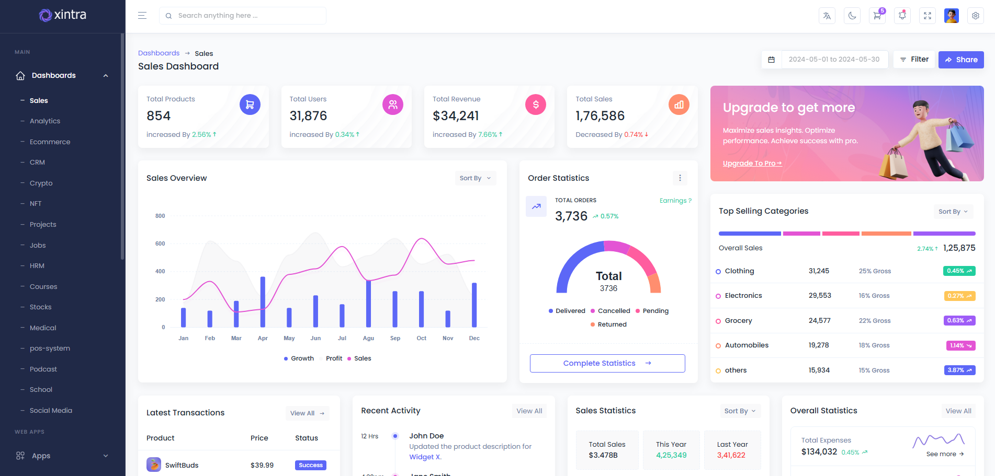The image size is (995, 476).
Task: Toggle Growth series in chart legend
Action: click(x=299, y=358)
